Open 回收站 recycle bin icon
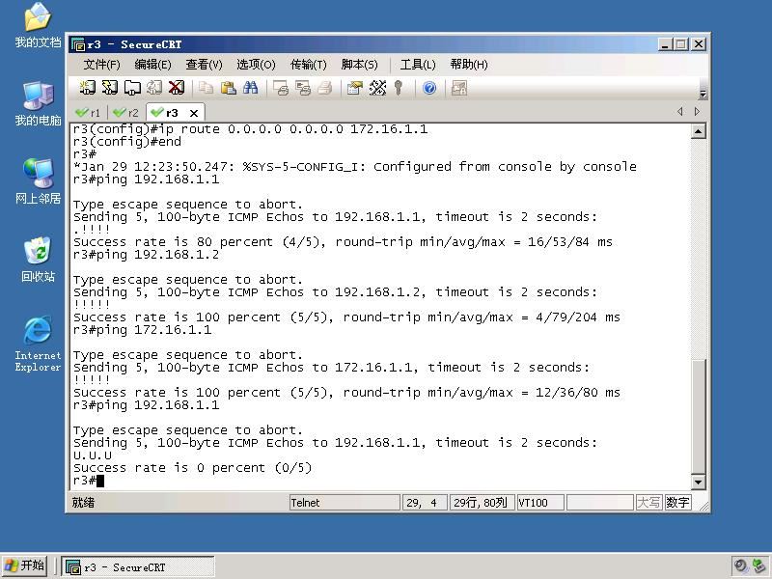 click(x=38, y=260)
